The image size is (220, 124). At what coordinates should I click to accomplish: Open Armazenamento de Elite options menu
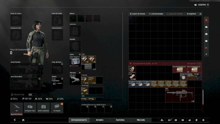(199, 64)
